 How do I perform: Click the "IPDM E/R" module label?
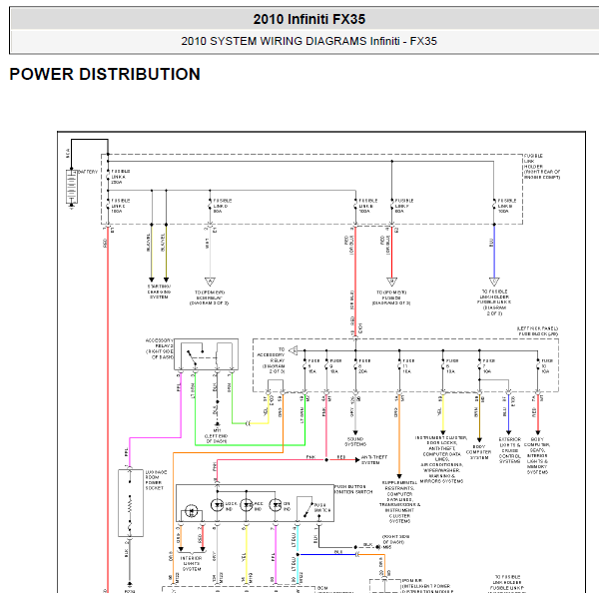pyautogui.click(x=426, y=586)
